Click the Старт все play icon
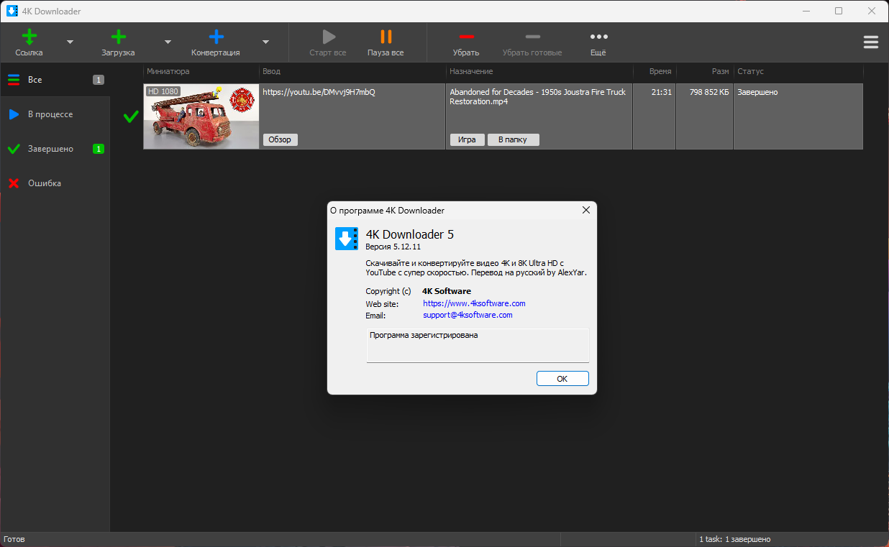The image size is (889, 547). click(328, 37)
